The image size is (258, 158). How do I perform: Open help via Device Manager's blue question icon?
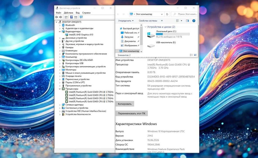(x=71, y=17)
